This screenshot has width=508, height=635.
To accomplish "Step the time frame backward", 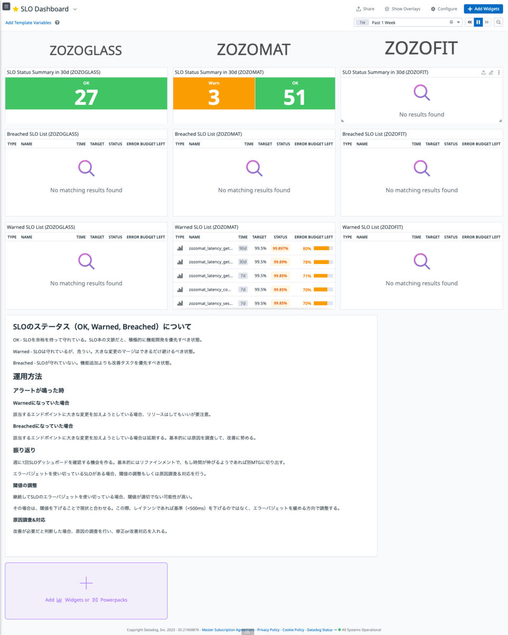I will coord(469,22).
